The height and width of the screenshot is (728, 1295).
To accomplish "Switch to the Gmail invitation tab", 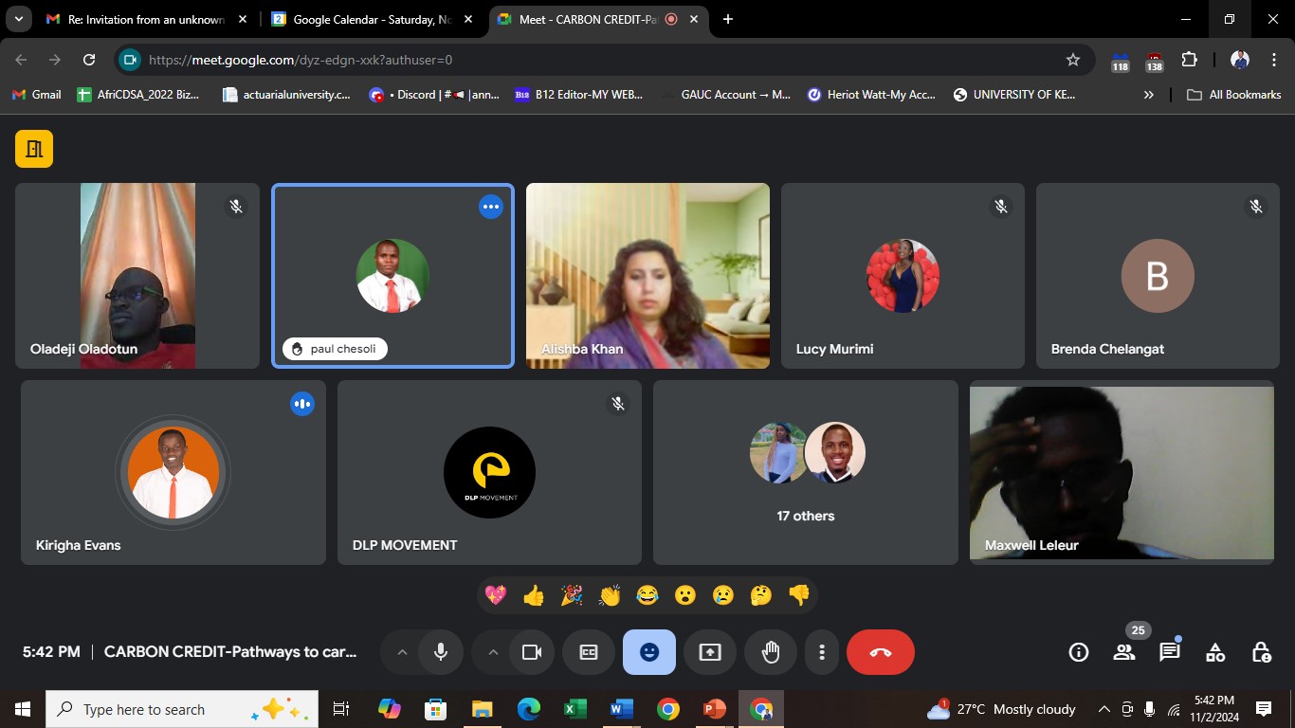I will pos(145,19).
